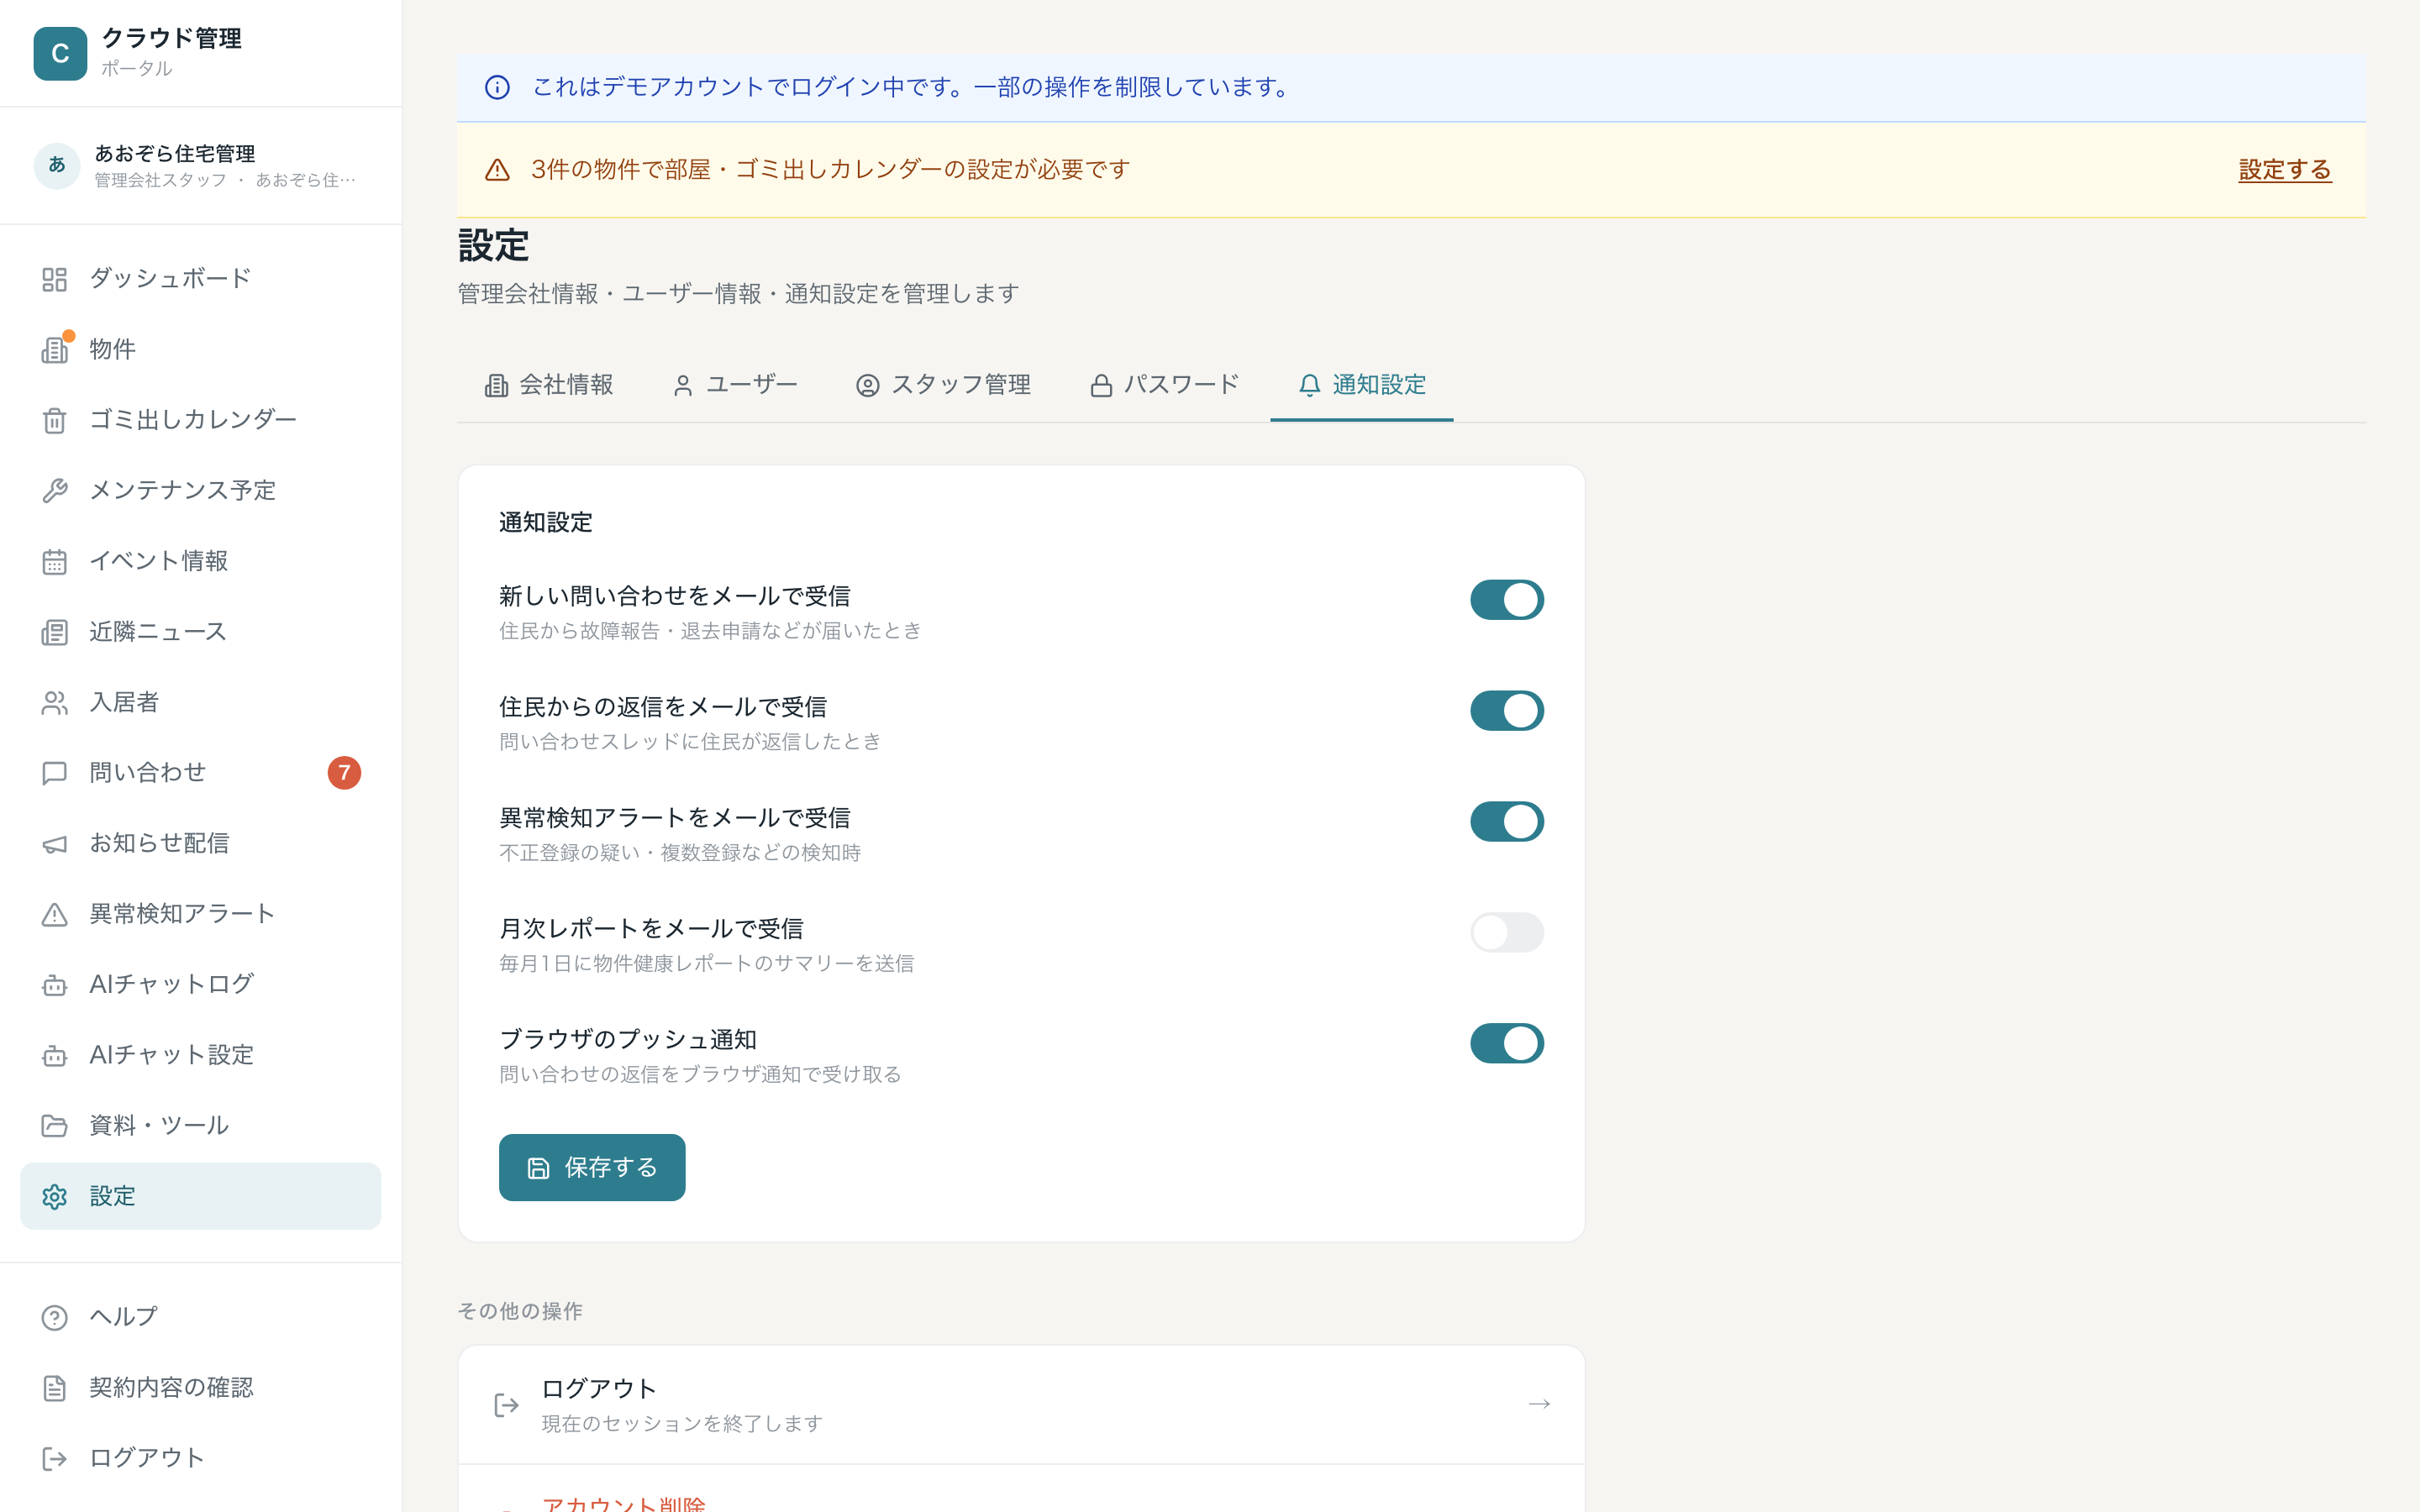
Task: Click the 入居者 people icon
Action: [54, 703]
